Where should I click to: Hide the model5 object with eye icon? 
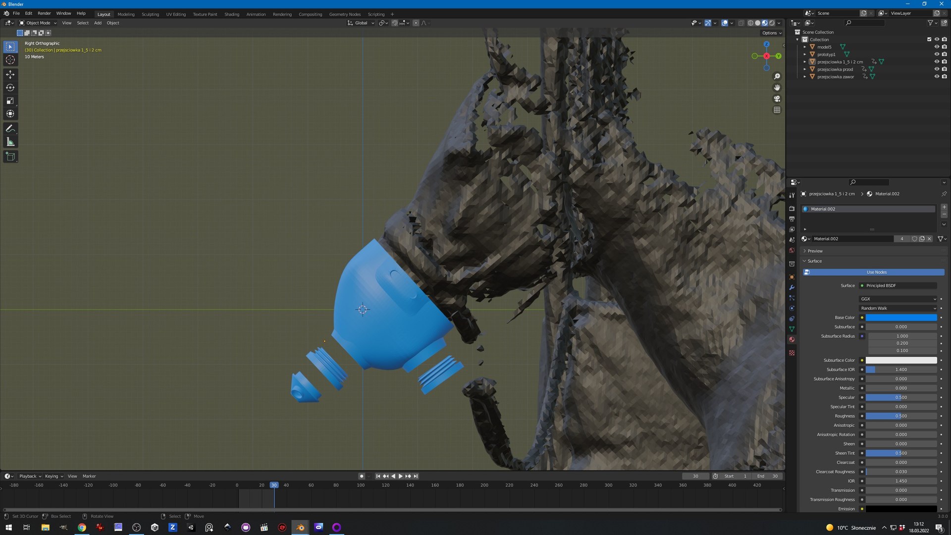[x=936, y=47]
